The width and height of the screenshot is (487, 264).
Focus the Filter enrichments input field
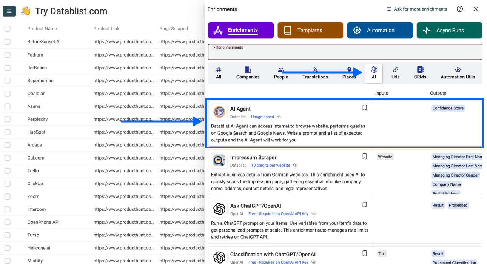(345, 54)
